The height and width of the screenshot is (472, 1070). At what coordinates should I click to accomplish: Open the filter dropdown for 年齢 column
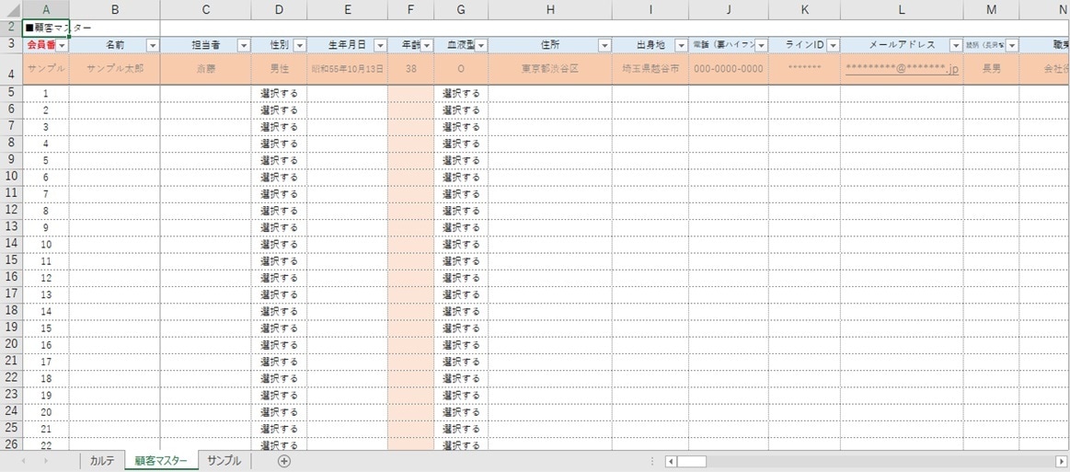click(427, 45)
